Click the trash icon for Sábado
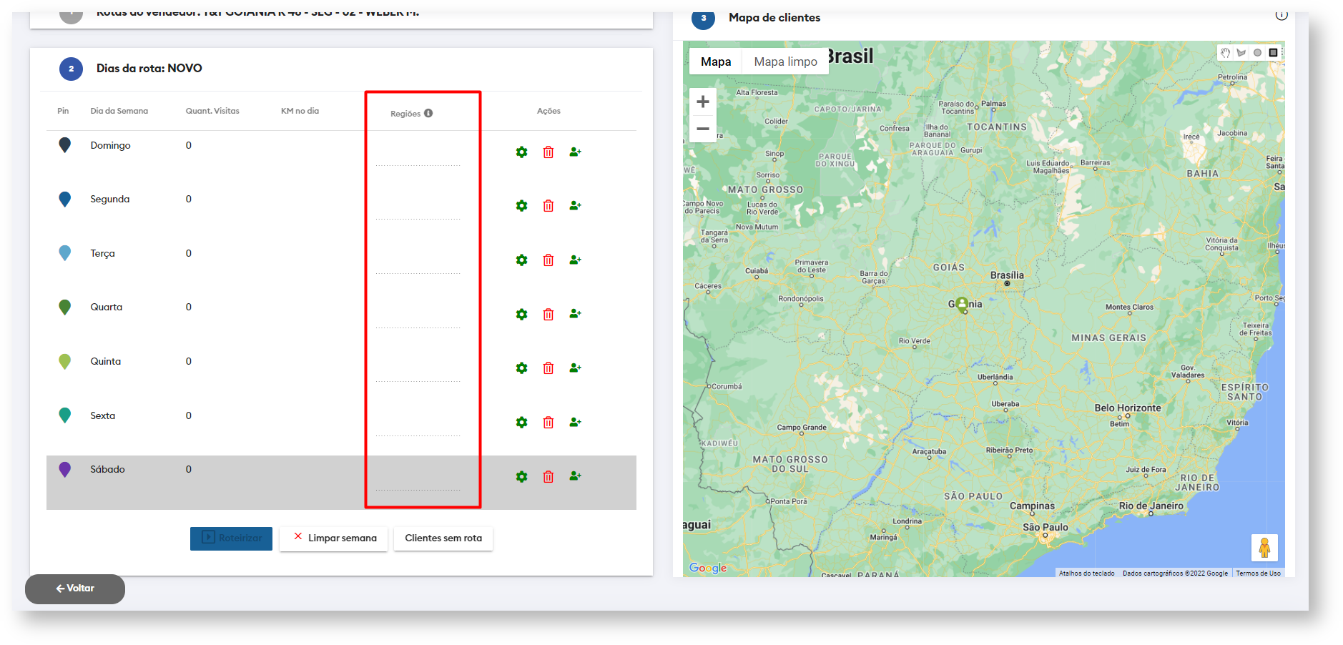The height and width of the screenshot is (645, 1343). point(548,477)
